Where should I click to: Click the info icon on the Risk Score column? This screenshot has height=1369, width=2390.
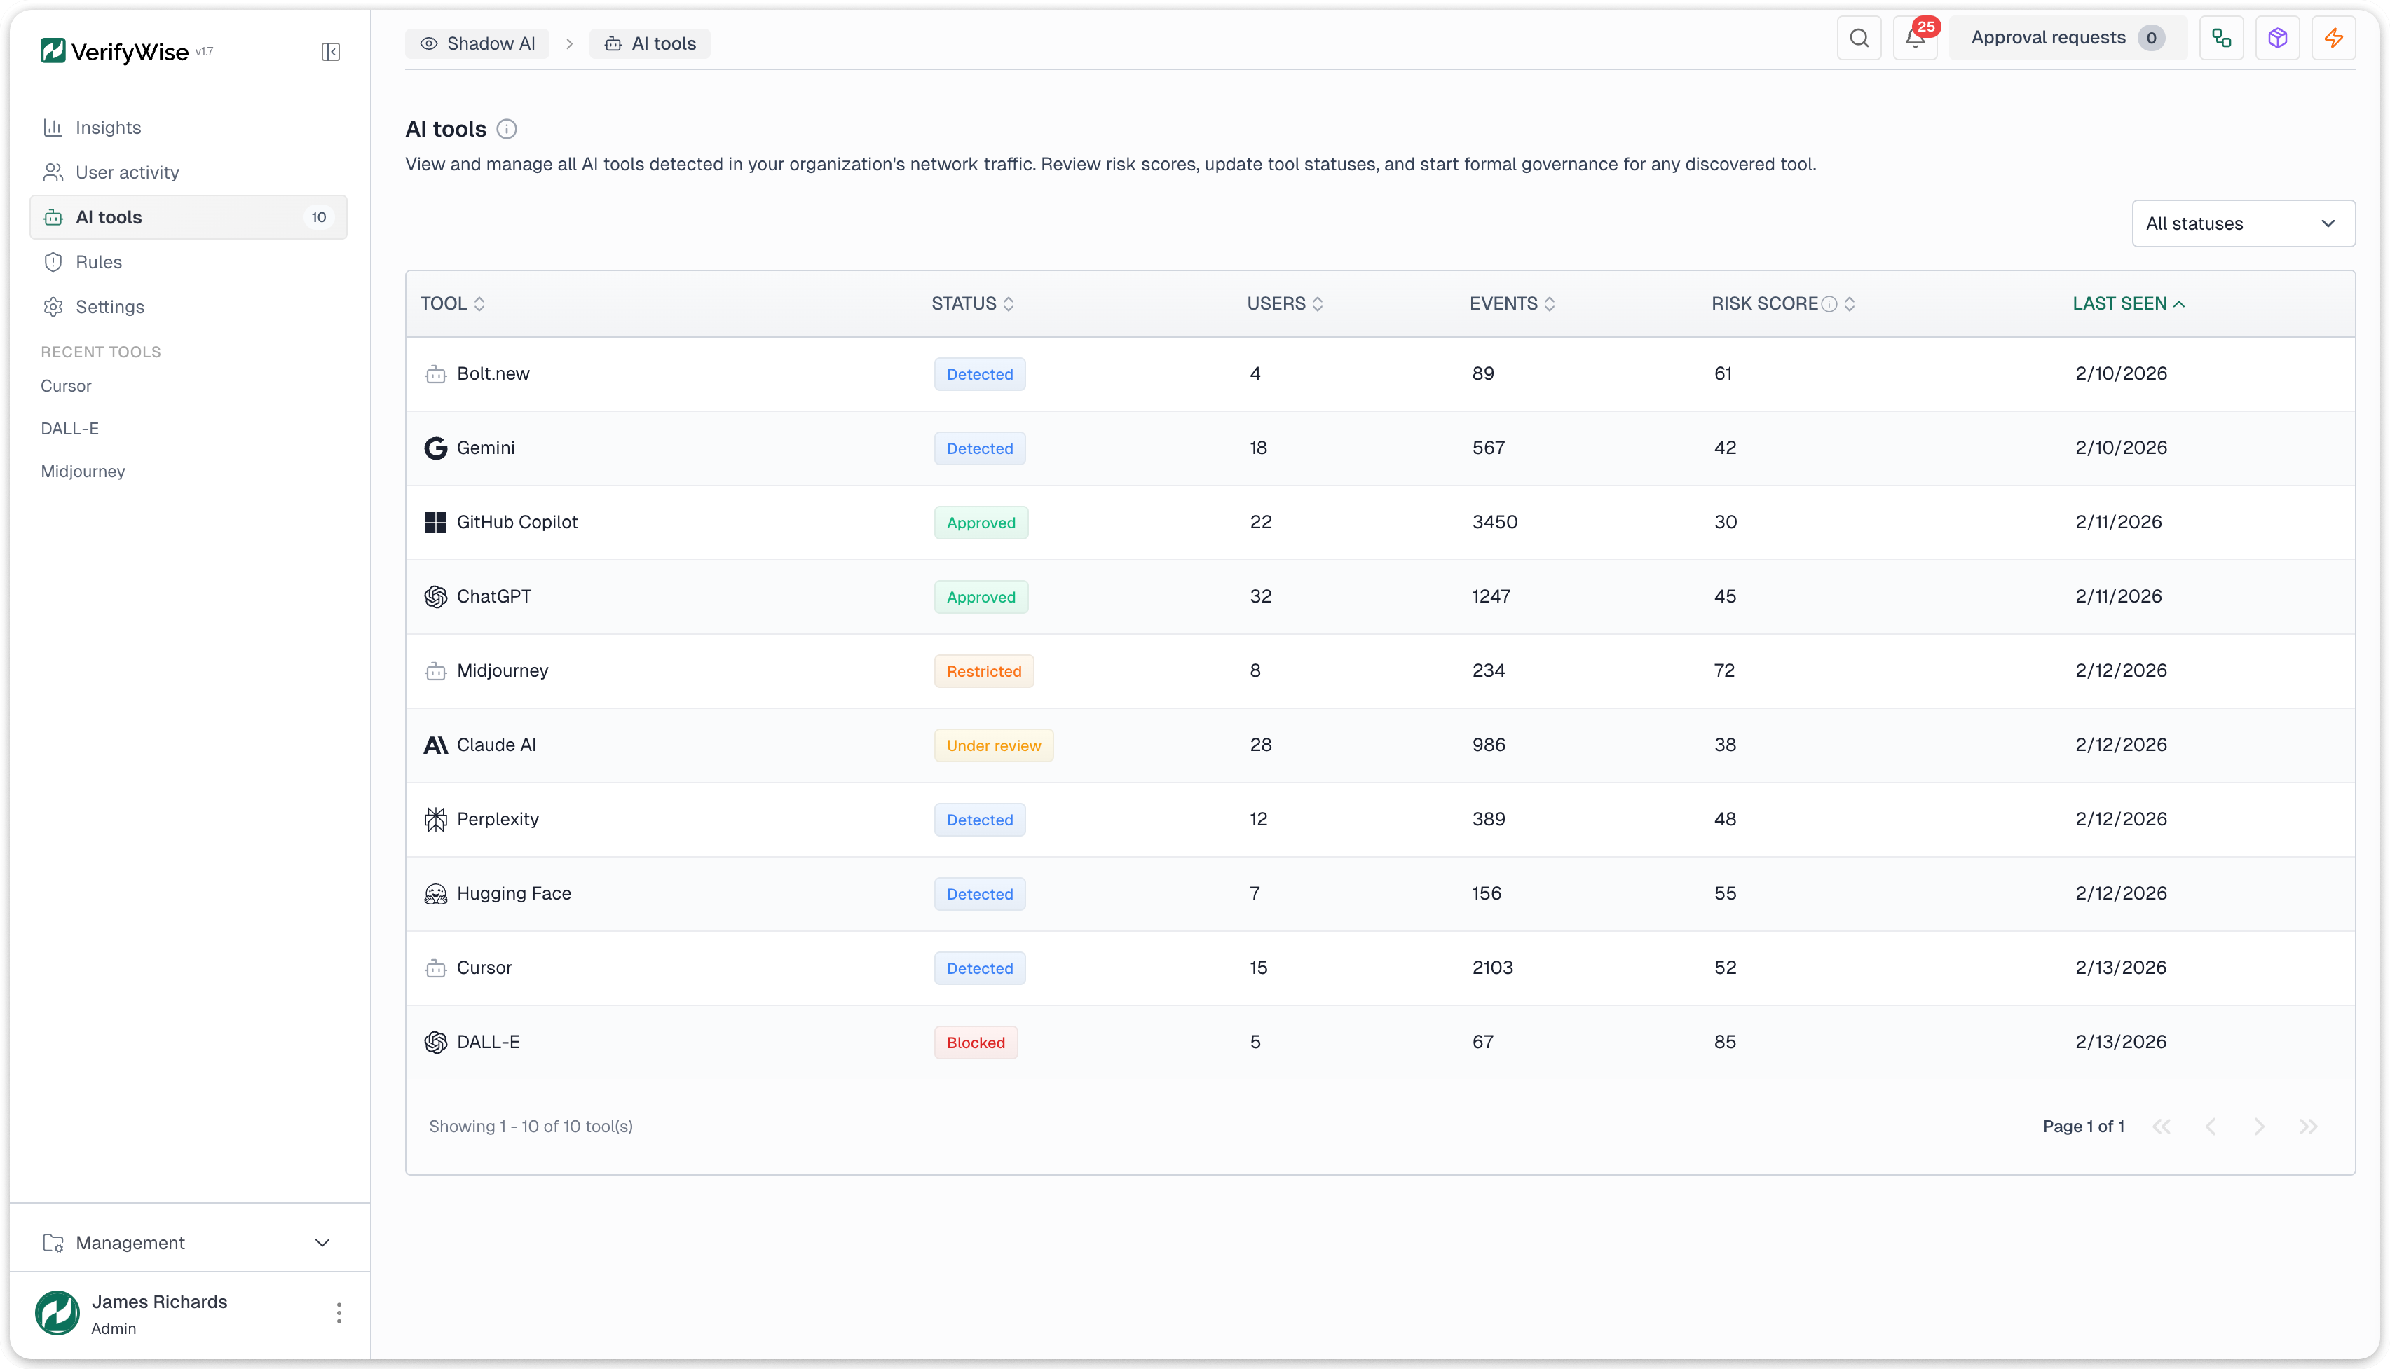[x=1829, y=303]
